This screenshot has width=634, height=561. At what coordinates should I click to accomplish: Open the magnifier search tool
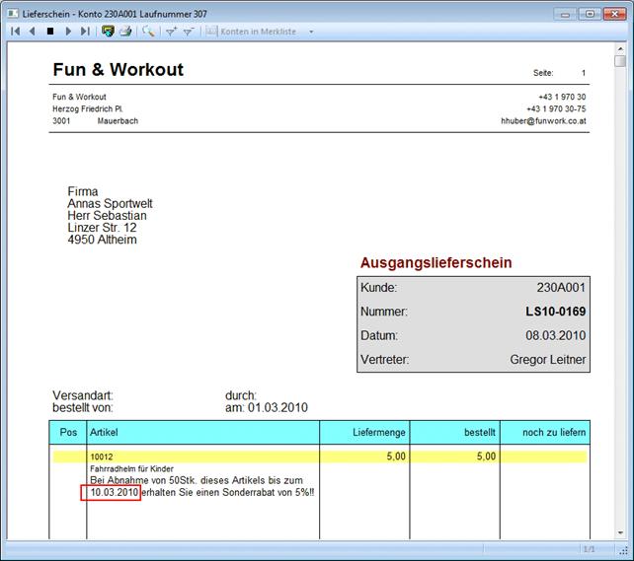(x=148, y=32)
